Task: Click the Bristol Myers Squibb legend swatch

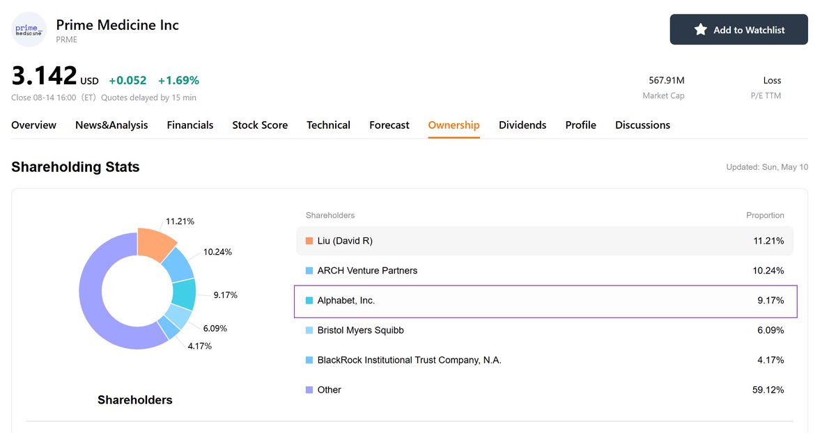Action: pos(309,331)
